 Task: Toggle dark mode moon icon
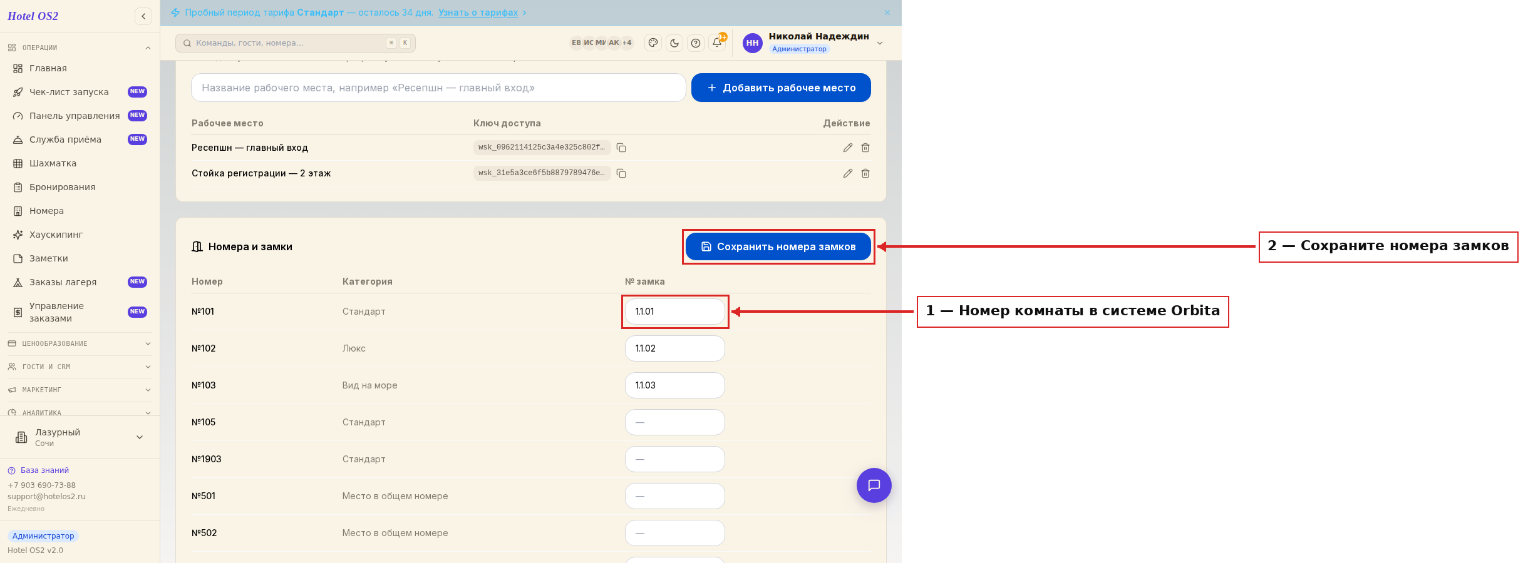coord(674,43)
